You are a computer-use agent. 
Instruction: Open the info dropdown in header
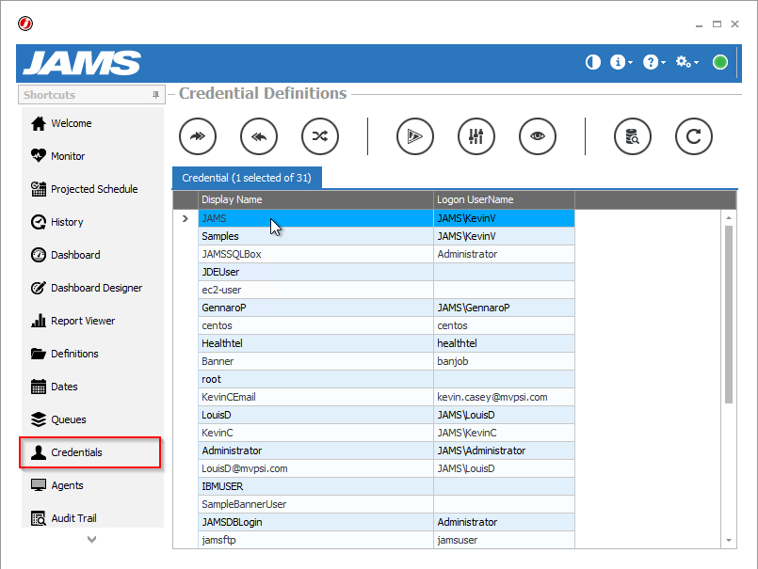coord(621,62)
